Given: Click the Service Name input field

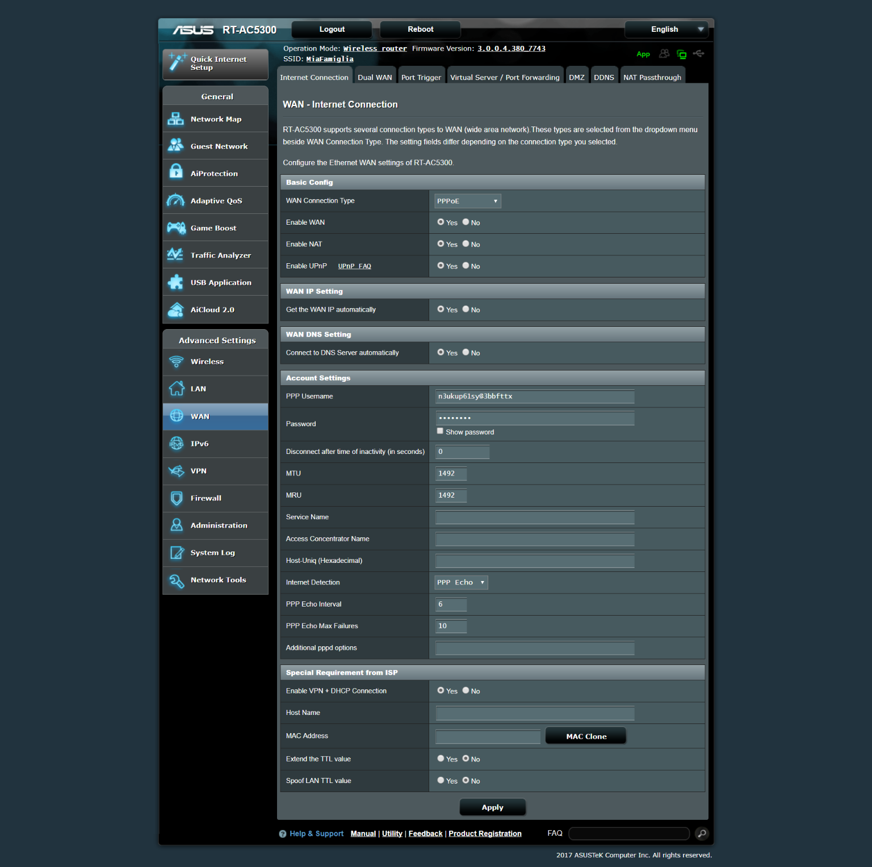Looking at the screenshot, I should 535,517.
